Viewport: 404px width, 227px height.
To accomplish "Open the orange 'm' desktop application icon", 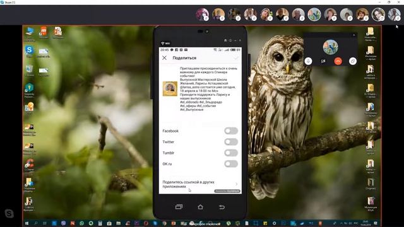I will pos(44,32).
